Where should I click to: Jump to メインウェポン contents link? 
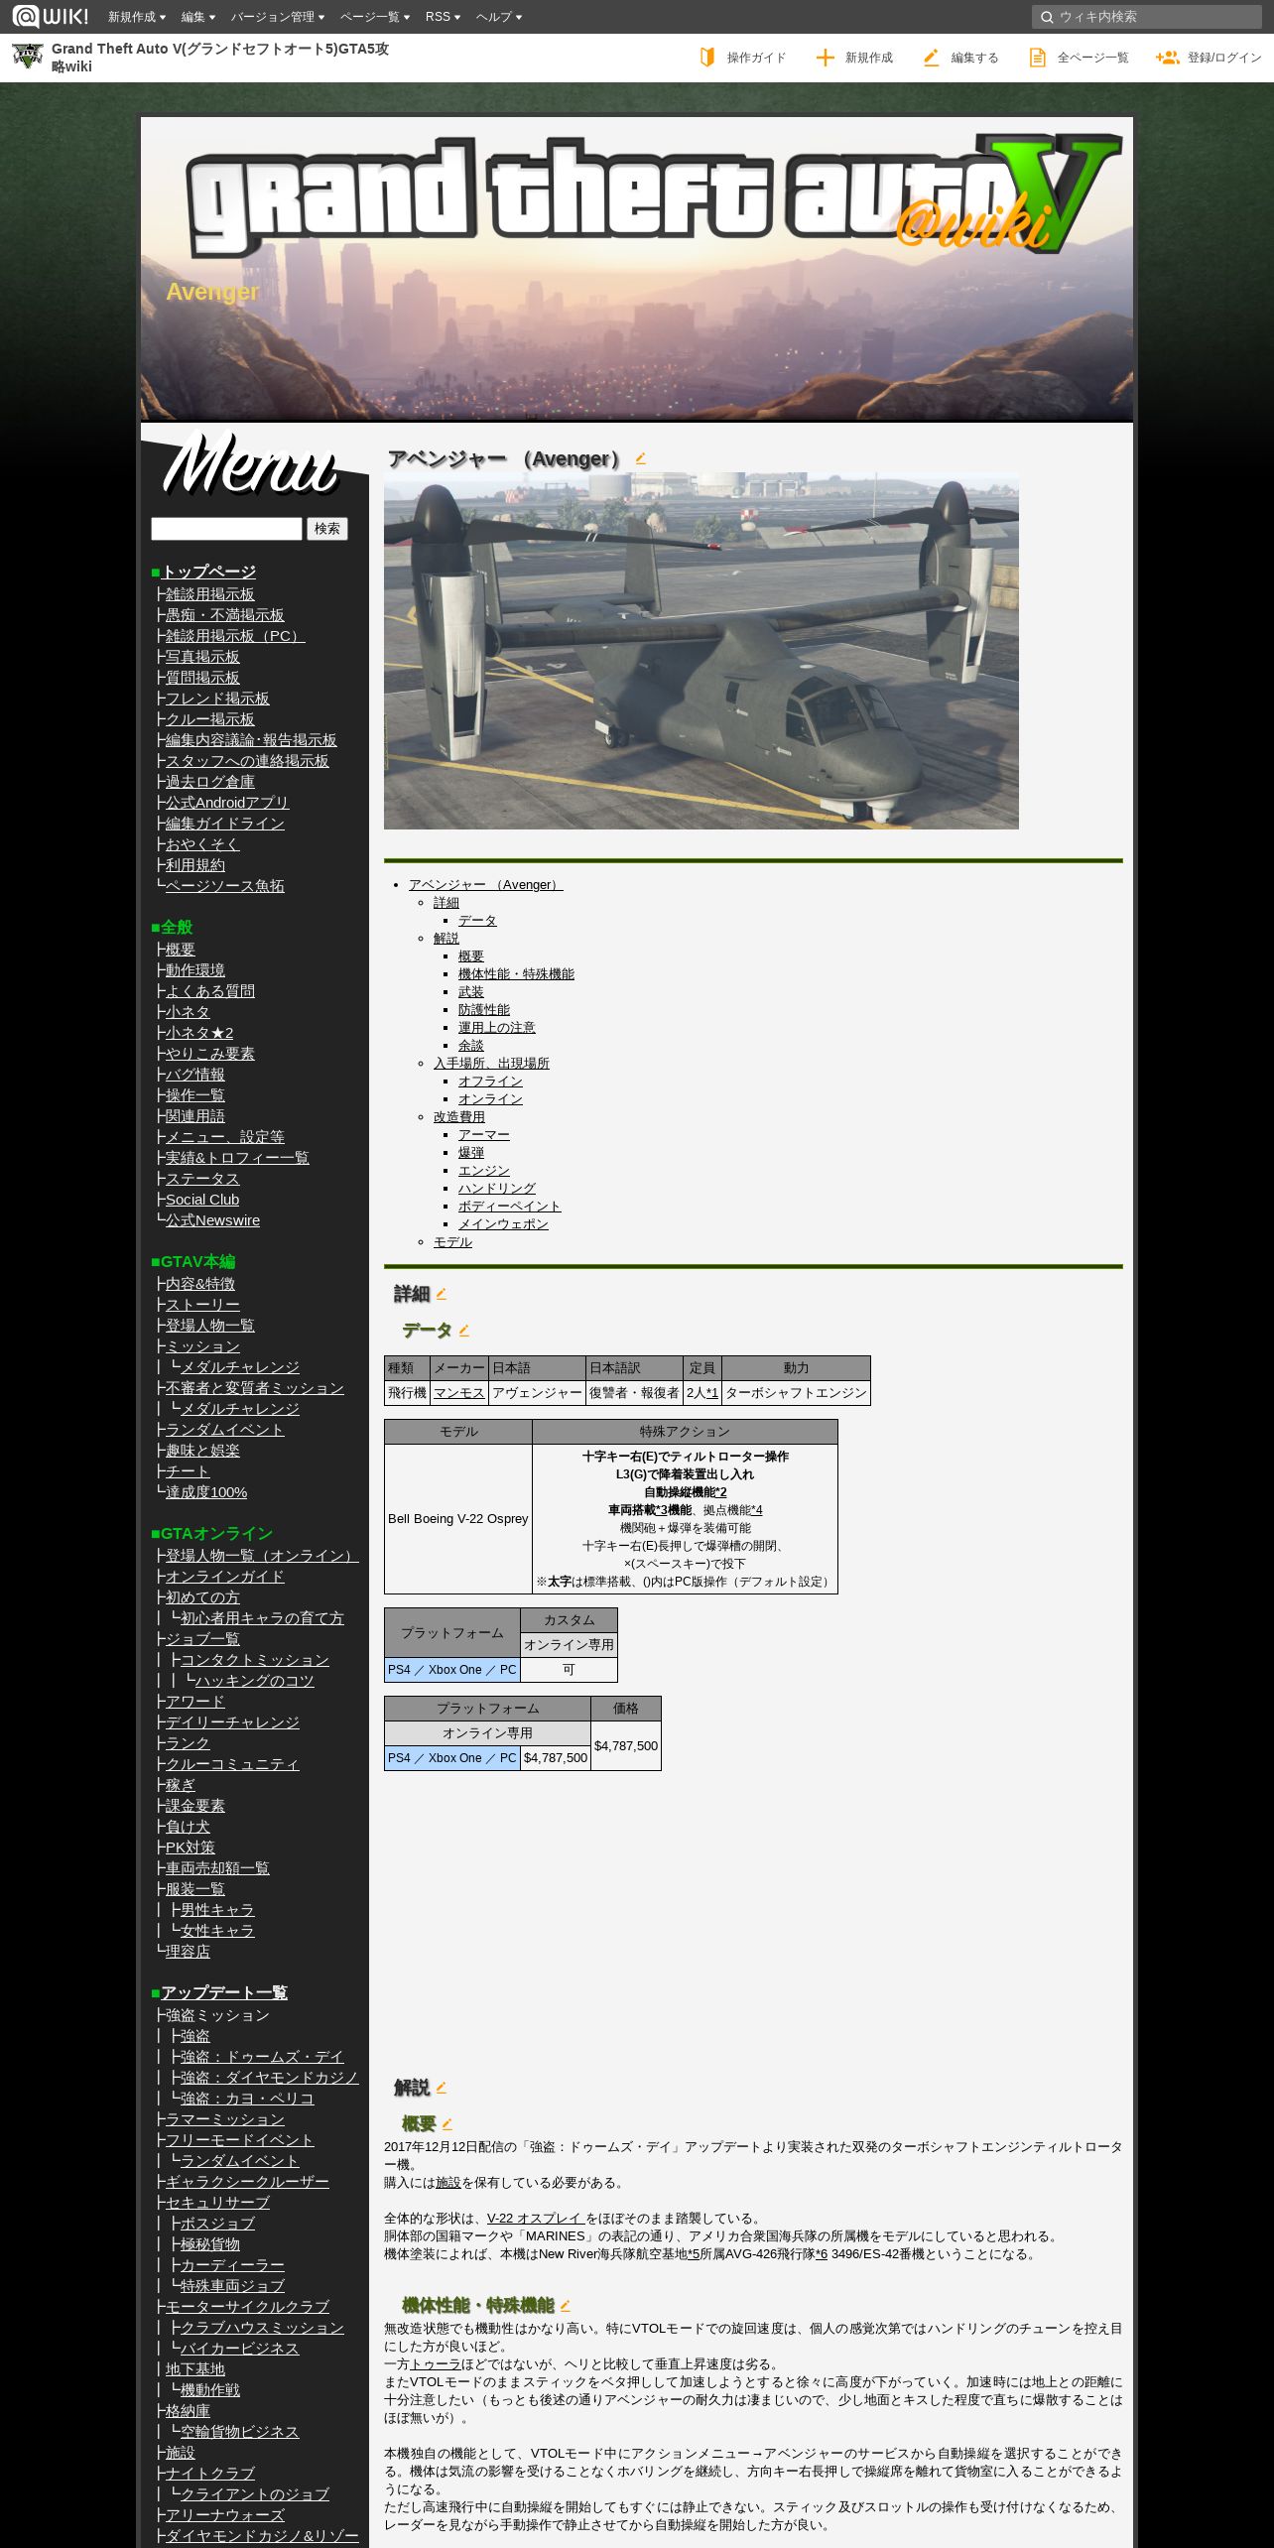pos(503,1224)
